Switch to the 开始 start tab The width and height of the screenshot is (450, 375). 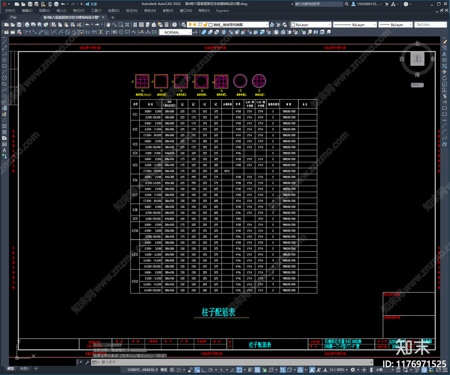(x=13, y=17)
